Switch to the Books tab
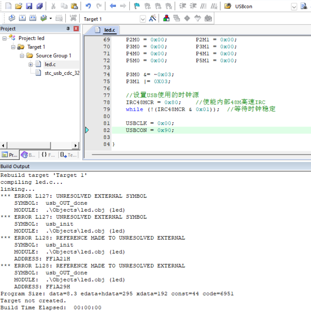Screen dimensions: 311x319 point(28,155)
